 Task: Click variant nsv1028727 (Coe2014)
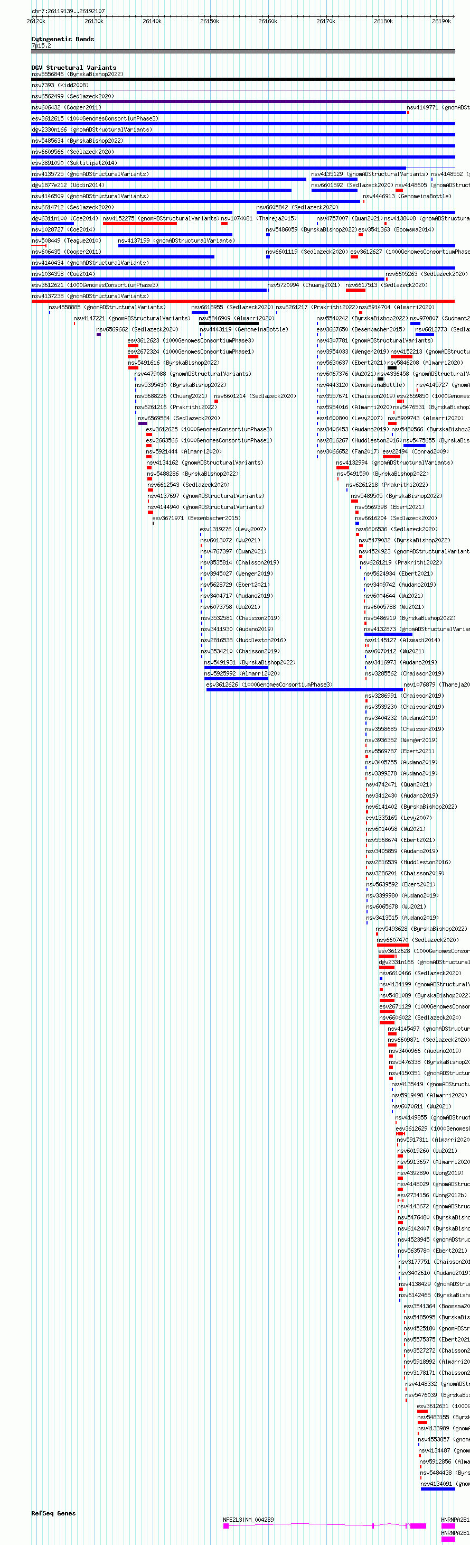(x=63, y=230)
